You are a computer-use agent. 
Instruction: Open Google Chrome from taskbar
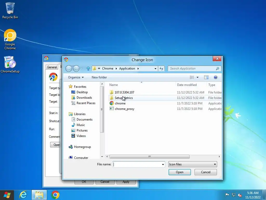[x=55, y=195]
